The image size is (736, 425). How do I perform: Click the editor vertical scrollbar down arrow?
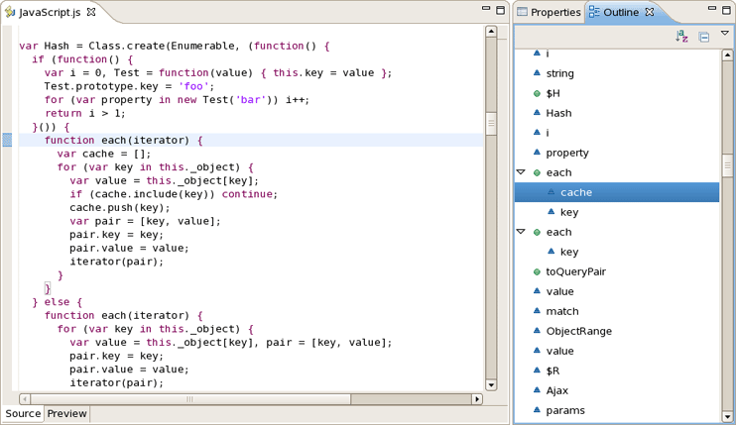tap(491, 385)
